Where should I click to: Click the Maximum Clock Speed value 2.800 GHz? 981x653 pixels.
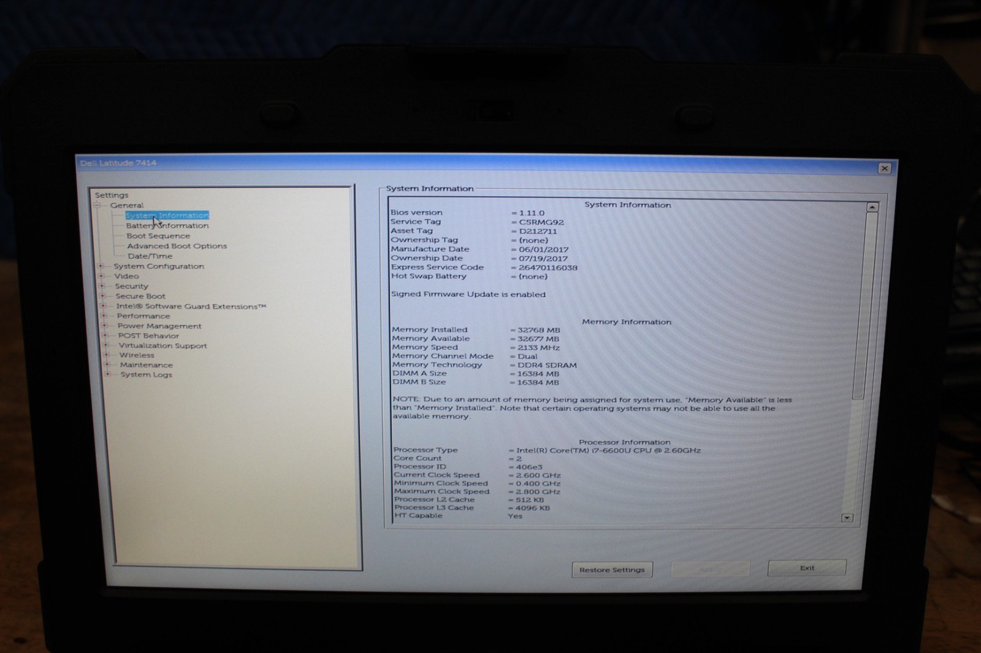(538, 491)
